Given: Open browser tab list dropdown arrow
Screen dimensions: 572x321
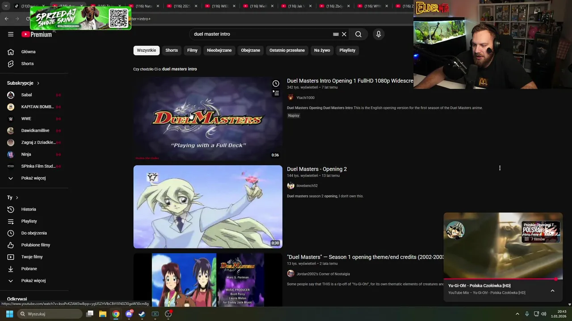Looking at the screenshot, I should click(x=5, y=6).
